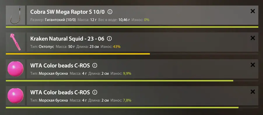263x115 pixels.
Task: Remove Kraken Natural Squid from the rig
Action: click(x=253, y=38)
